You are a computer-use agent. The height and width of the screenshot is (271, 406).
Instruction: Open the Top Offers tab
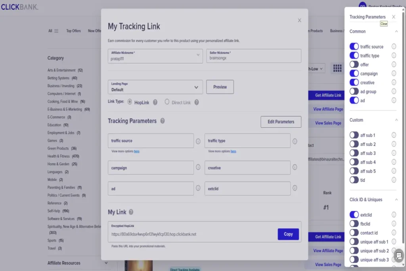[x=73, y=31]
